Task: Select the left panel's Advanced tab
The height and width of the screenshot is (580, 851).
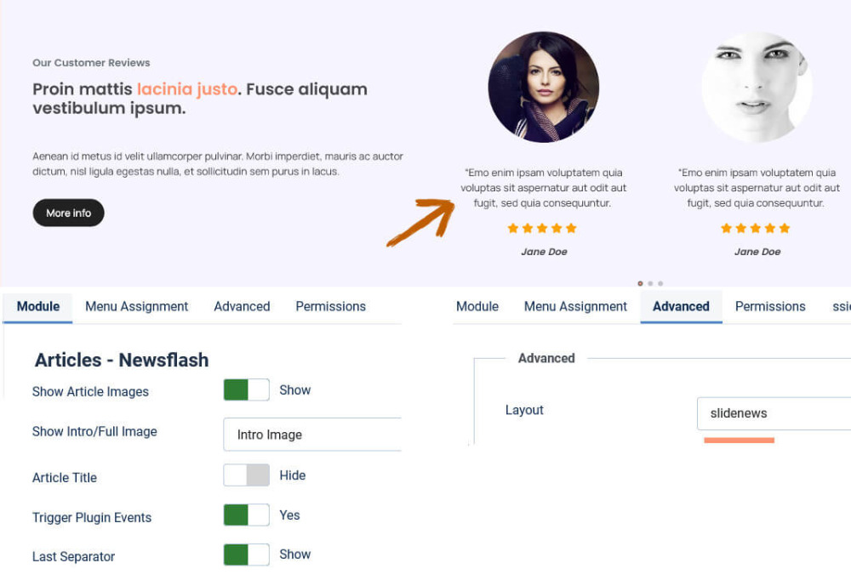Action: tap(242, 306)
